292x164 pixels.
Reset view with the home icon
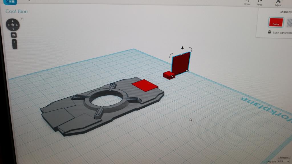coord(13,25)
